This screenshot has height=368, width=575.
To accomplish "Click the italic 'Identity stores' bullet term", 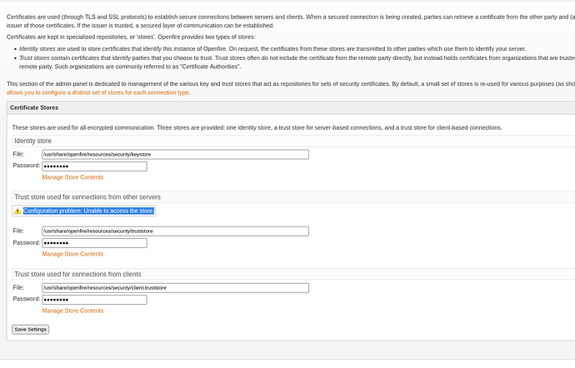I will (36, 50).
